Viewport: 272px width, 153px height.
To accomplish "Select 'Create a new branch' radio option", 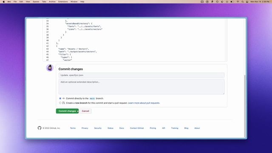I will tap(60, 103).
